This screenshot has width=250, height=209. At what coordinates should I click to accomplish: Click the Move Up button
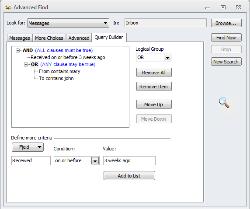click(154, 104)
